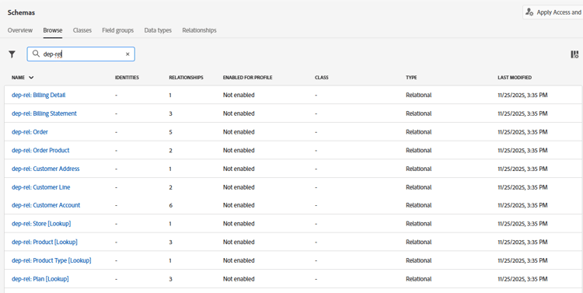Select relationships count 6 in Customer Account row
583x293 pixels.
coord(171,205)
